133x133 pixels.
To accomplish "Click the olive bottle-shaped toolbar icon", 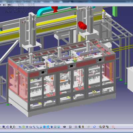I will (x=83, y=127).
